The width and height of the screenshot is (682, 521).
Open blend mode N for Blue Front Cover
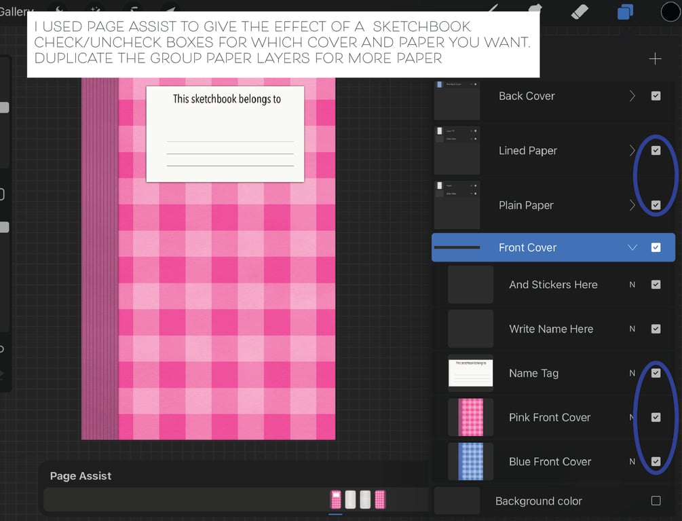(x=632, y=461)
